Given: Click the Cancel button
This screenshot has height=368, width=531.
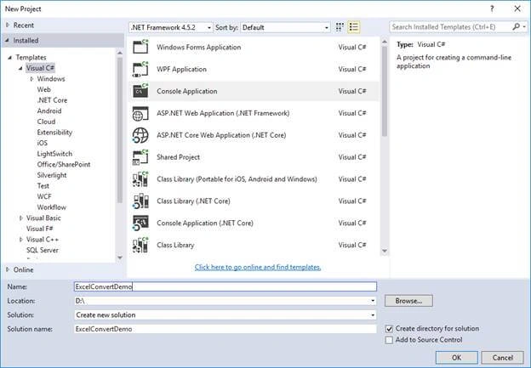Looking at the screenshot, I should click(503, 358).
